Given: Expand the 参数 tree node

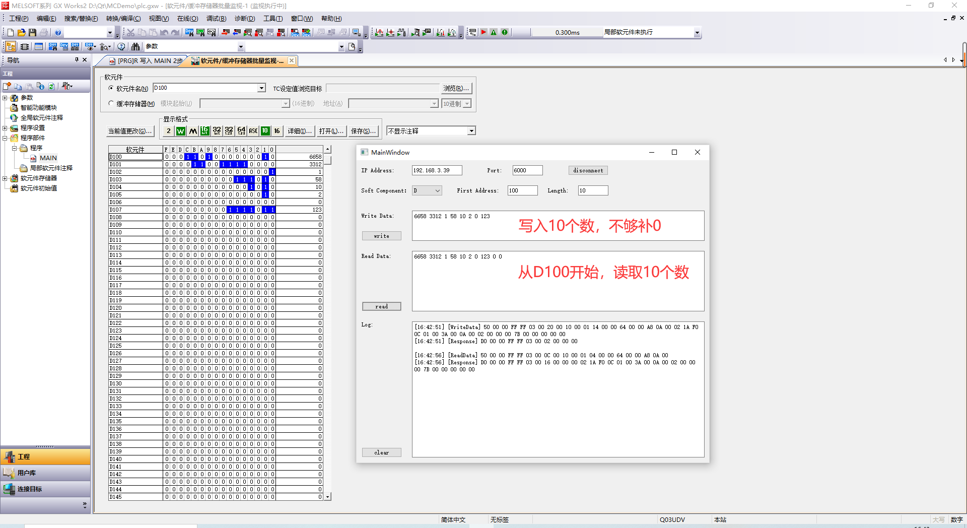Looking at the screenshot, I should pyautogui.click(x=5, y=98).
